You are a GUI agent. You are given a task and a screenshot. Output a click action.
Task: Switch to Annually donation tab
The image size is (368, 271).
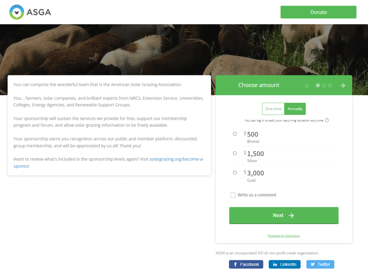tap(295, 109)
